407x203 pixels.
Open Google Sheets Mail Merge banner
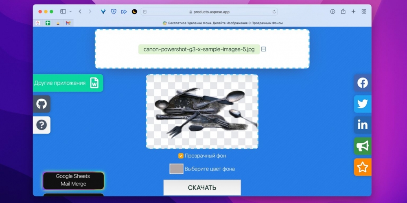pos(73,180)
